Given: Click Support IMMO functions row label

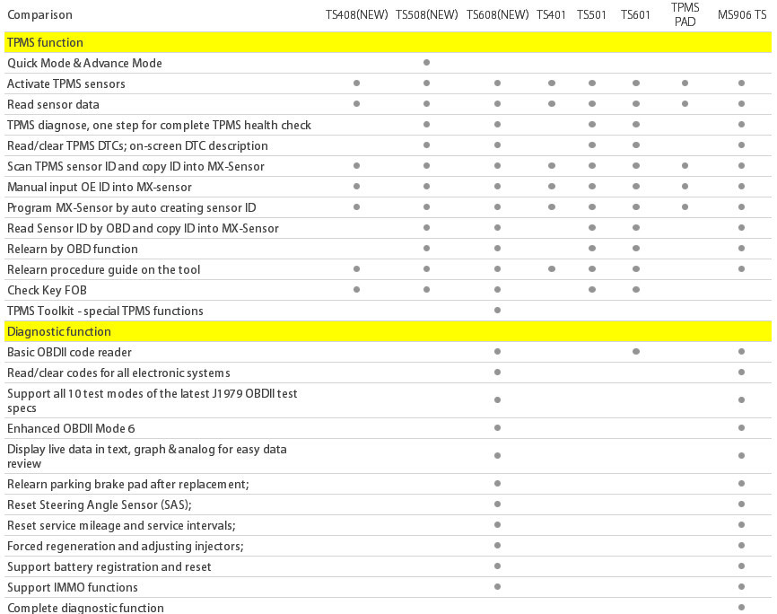Looking at the screenshot, I should coord(73,588).
